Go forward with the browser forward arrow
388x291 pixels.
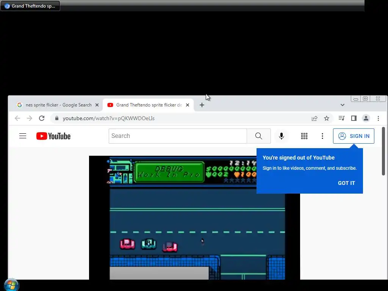click(30, 118)
